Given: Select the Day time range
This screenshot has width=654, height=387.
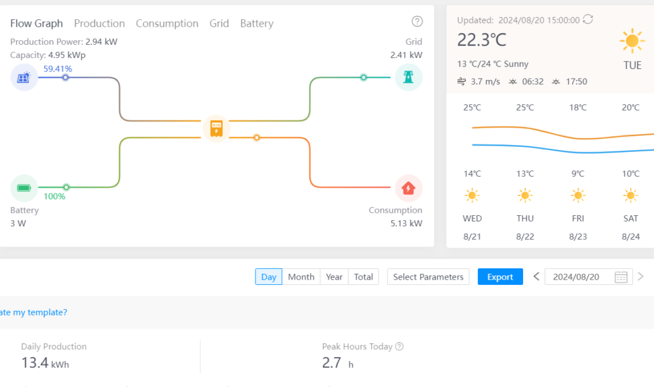Looking at the screenshot, I should [x=269, y=277].
